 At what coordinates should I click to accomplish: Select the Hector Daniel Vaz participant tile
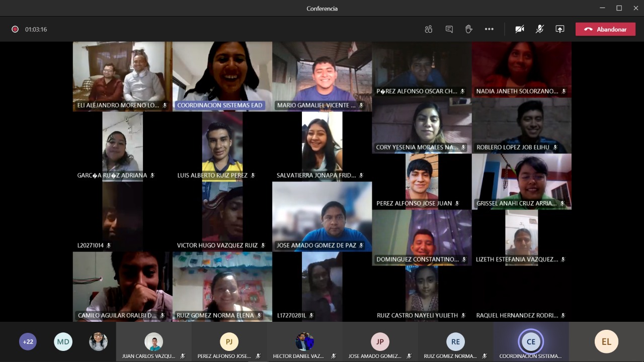(x=304, y=342)
